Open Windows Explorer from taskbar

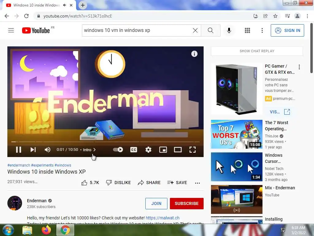click(27, 230)
